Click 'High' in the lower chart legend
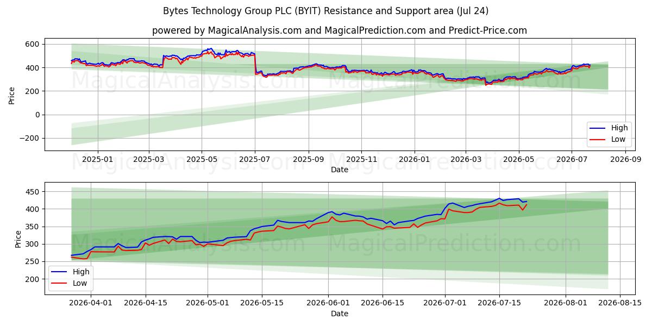This screenshot has width=652, height=326. [80, 272]
